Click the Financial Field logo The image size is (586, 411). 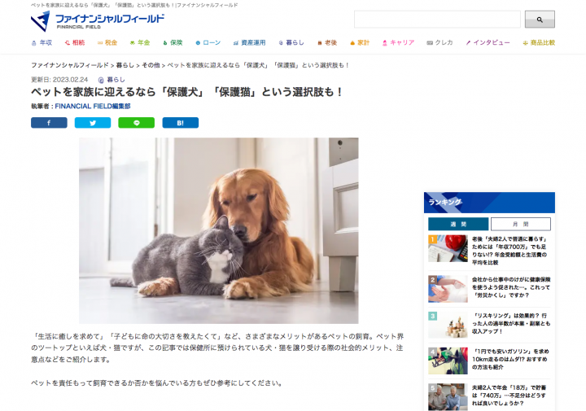click(x=98, y=21)
